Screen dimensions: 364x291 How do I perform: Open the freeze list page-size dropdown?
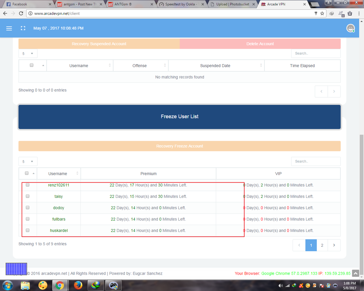28,161
